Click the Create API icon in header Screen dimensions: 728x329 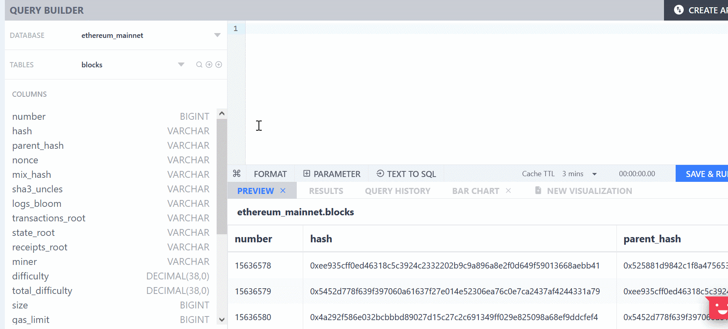[x=679, y=10]
